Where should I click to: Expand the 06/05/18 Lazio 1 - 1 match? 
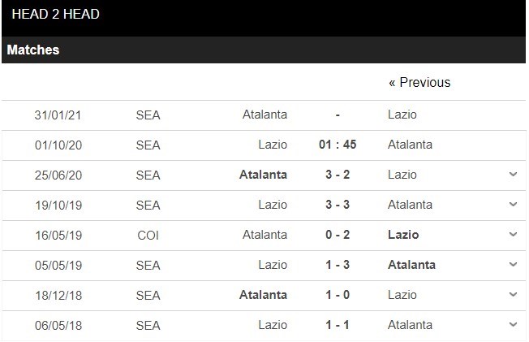click(x=513, y=325)
